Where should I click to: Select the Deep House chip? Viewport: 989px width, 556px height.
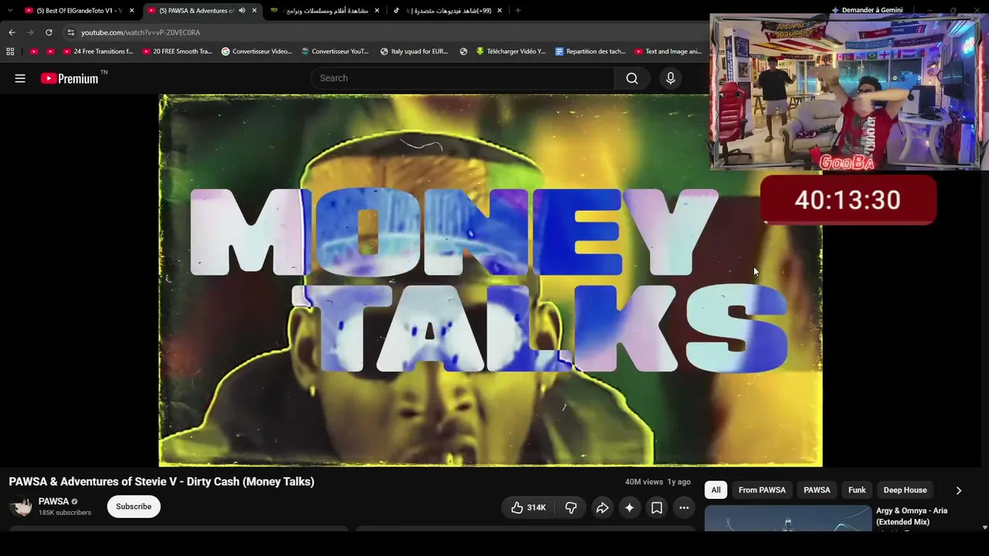905,490
